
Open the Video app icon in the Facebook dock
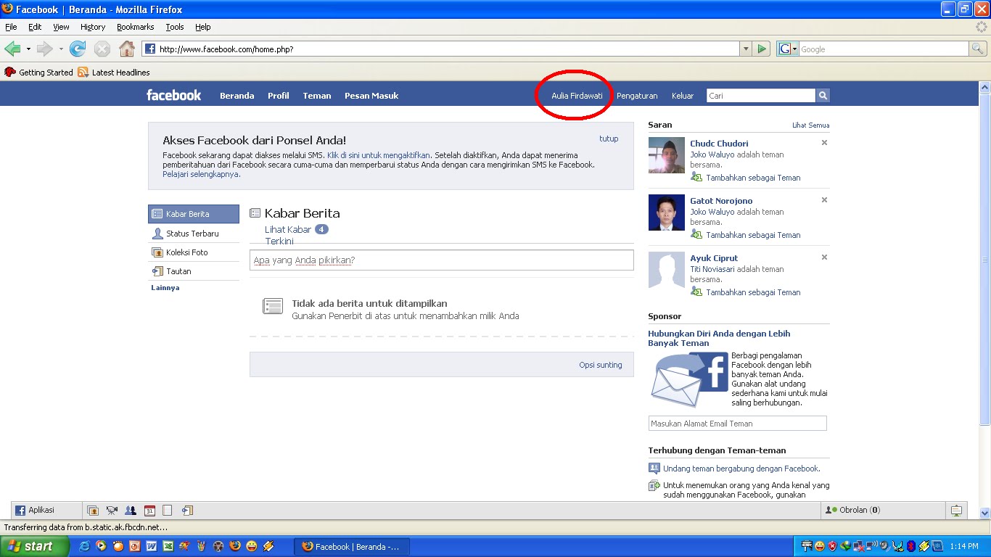112,510
